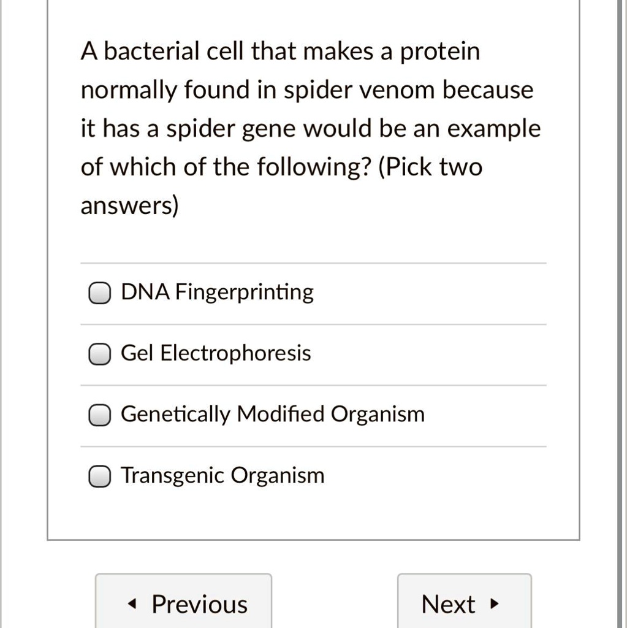Select the first answer option's circle icon
627x628 pixels.
pyautogui.click(x=99, y=293)
